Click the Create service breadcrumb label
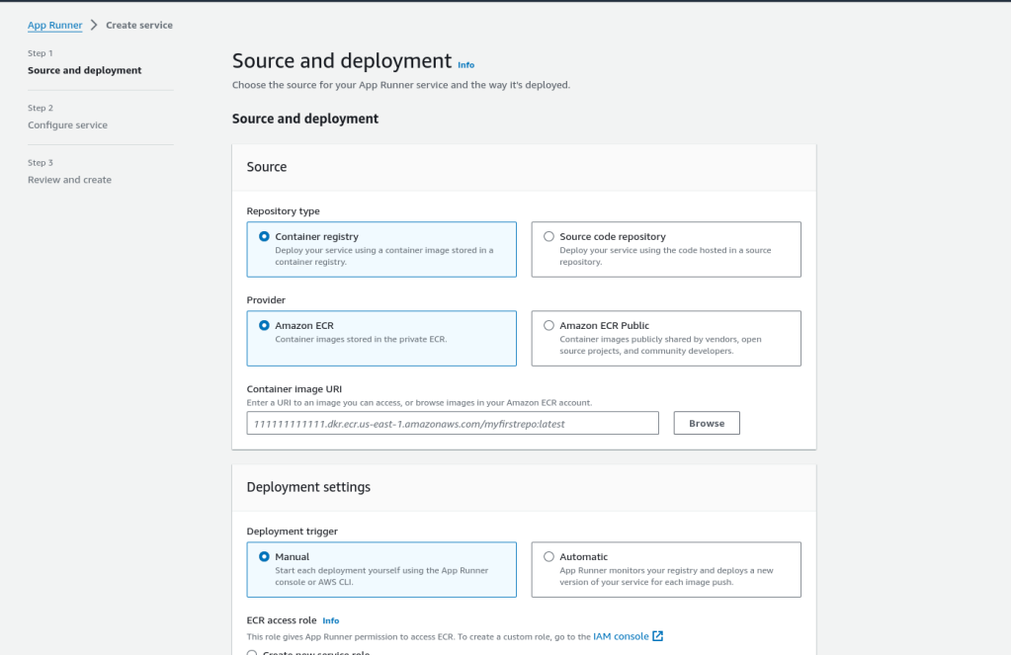Viewport: 1011px width, 655px height. [138, 25]
